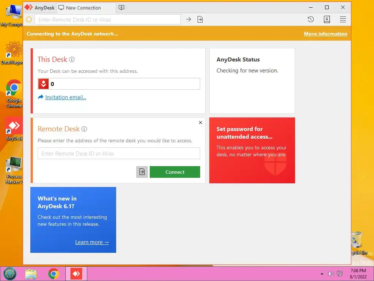Show hidden tray icons arrow

coord(322,274)
